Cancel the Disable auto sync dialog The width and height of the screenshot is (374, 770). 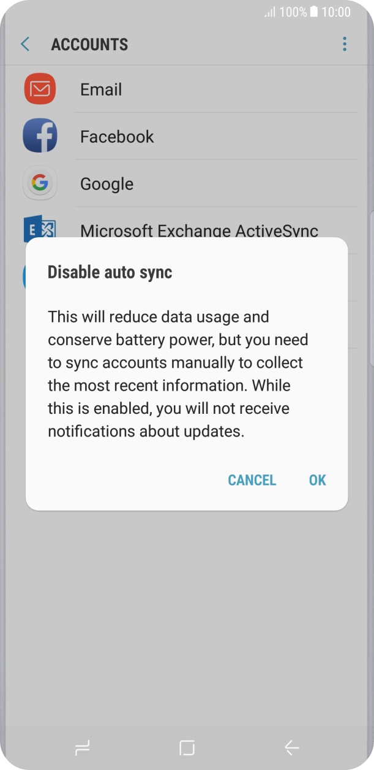tap(252, 480)
